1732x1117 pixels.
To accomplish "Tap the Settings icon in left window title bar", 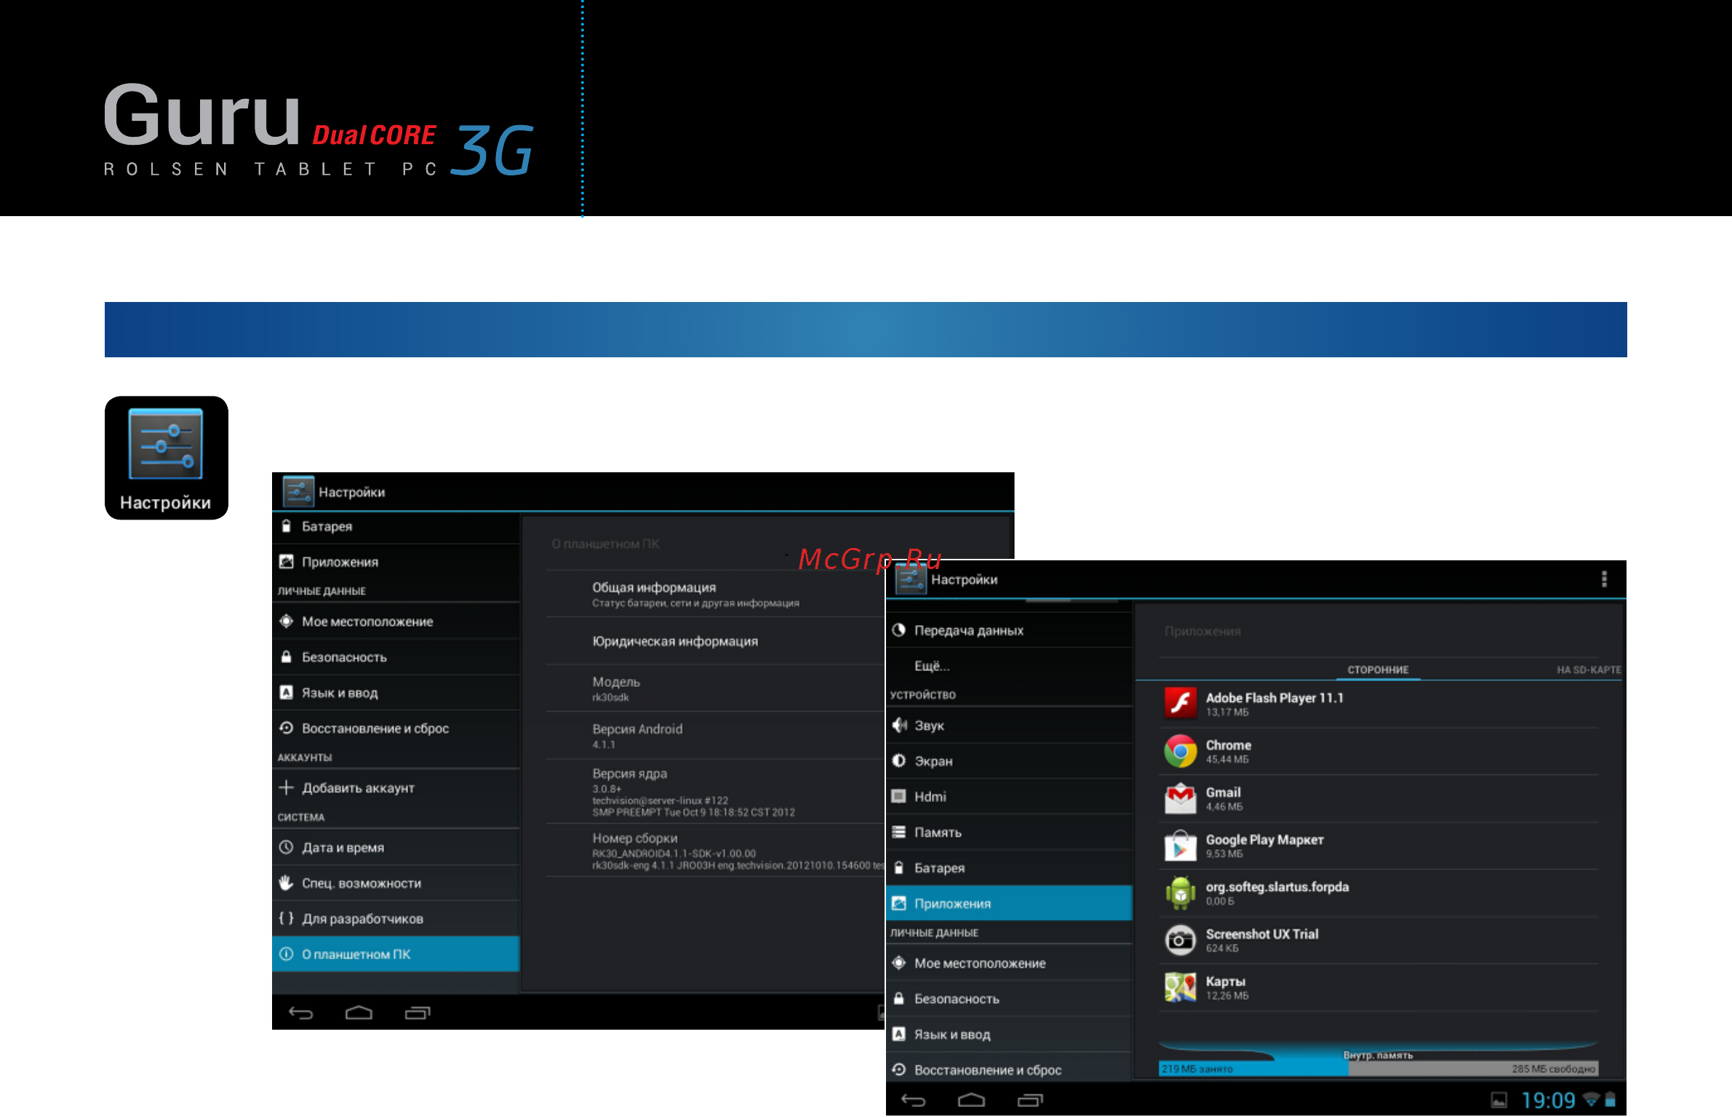I will coord(298,491).
